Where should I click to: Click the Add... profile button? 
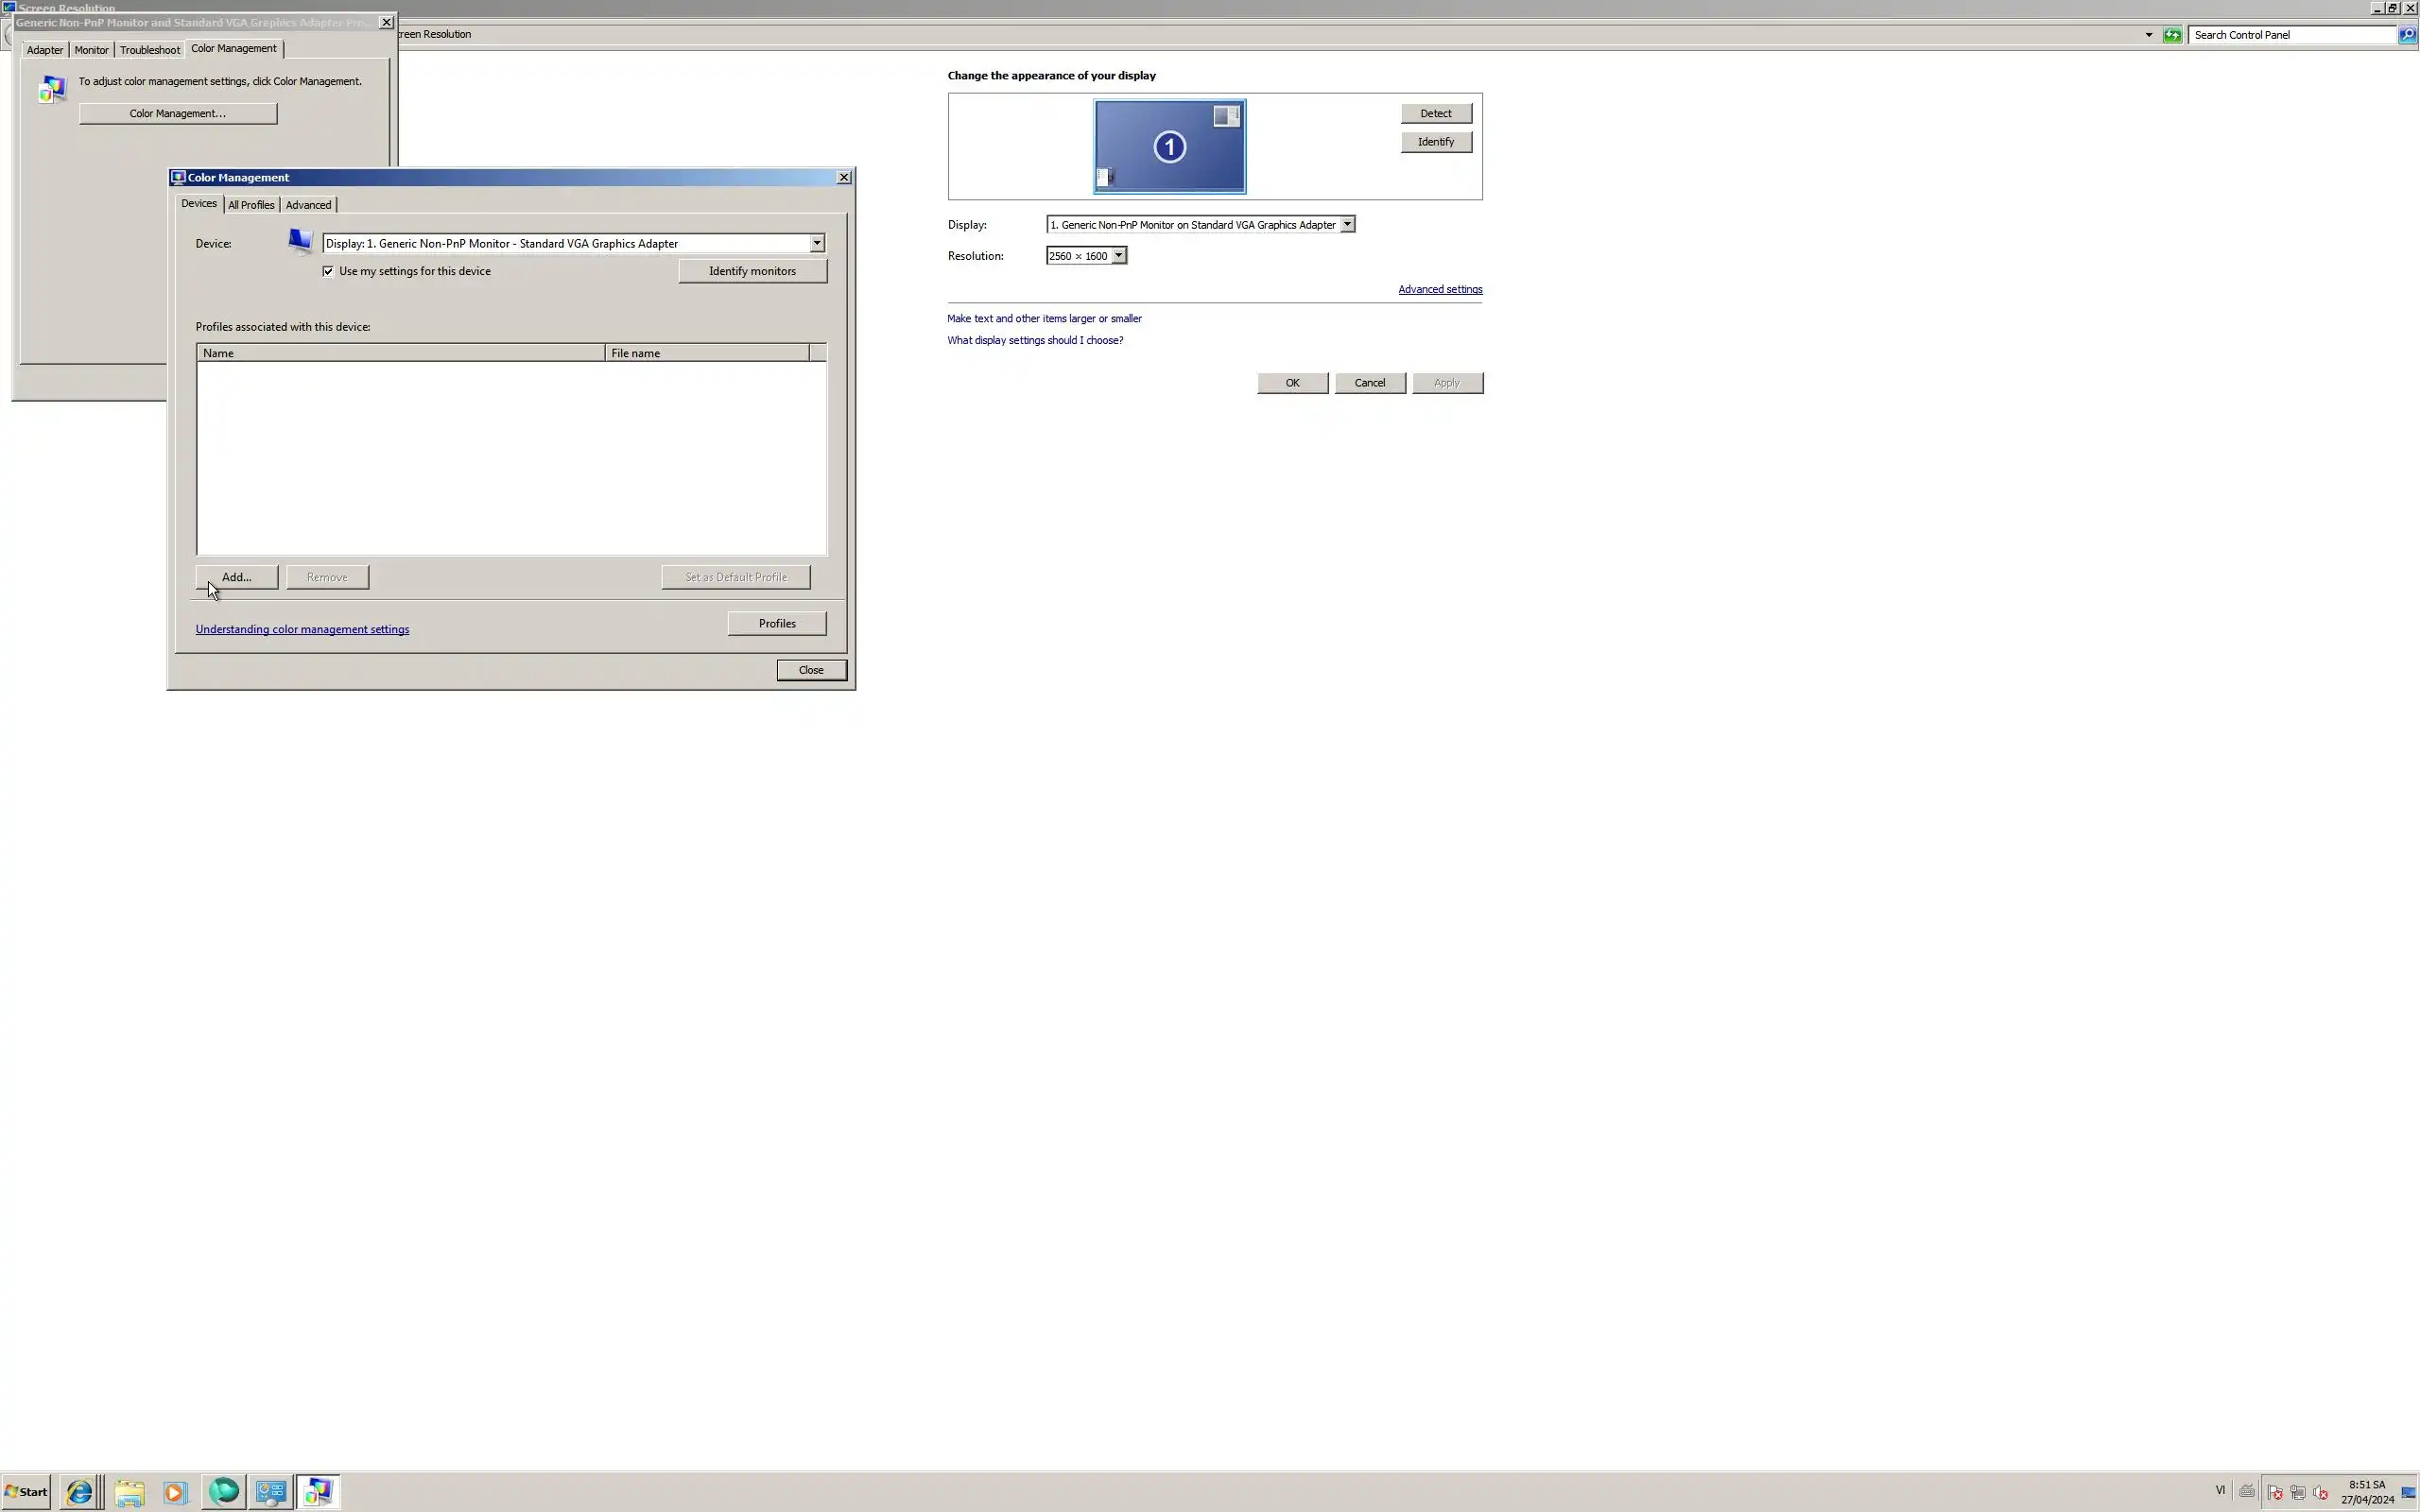[237, 577]
